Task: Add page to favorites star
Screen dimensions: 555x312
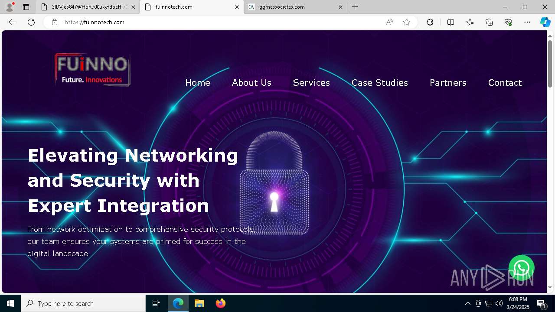Action: click(x=407, y=22)
